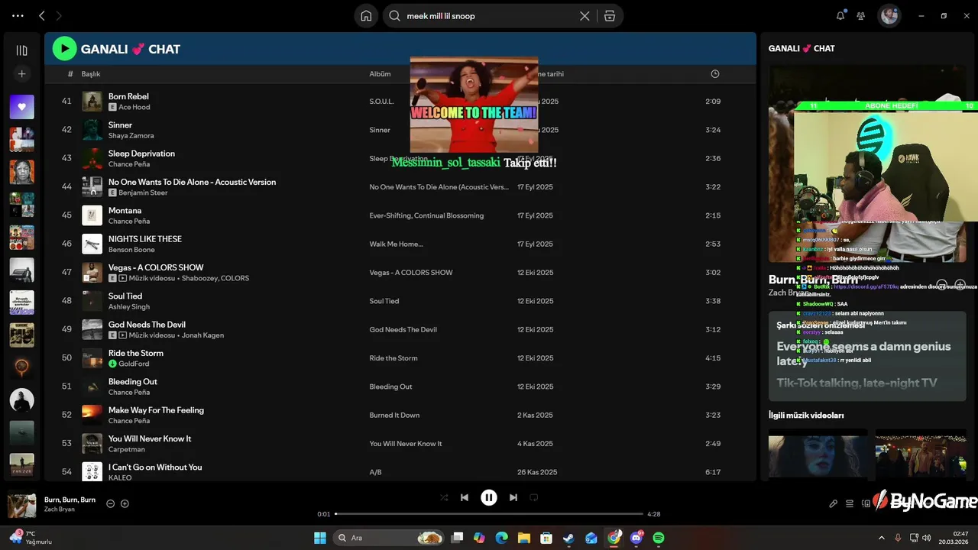Open the notifications bell
Viewport: 978px width, 550px height.
[x=840, y=15]
